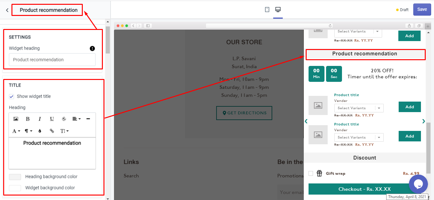Insert horizontal line in the editor
This screenshot has width=434, height=200.
88,119
